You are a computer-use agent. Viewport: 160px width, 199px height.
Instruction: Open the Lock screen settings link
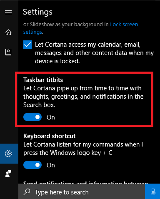[x=80, y=28]
